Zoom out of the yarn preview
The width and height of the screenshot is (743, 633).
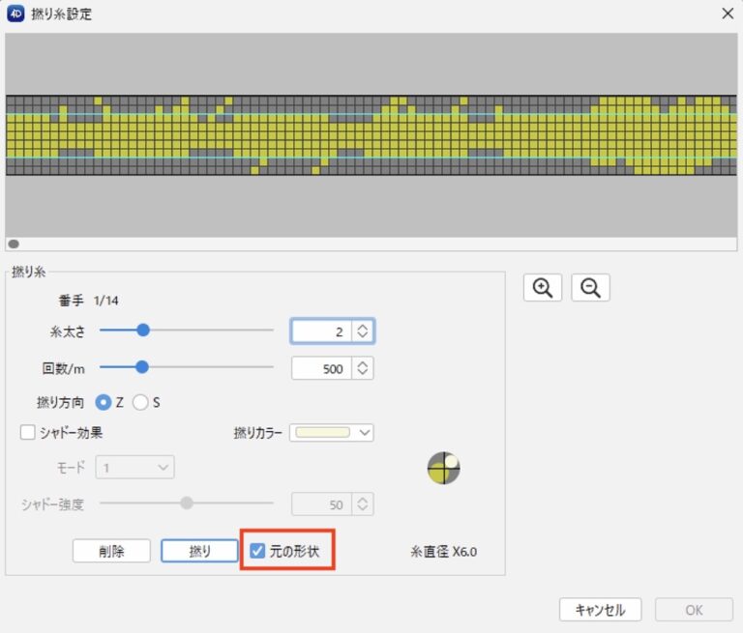tap(590, 287)
